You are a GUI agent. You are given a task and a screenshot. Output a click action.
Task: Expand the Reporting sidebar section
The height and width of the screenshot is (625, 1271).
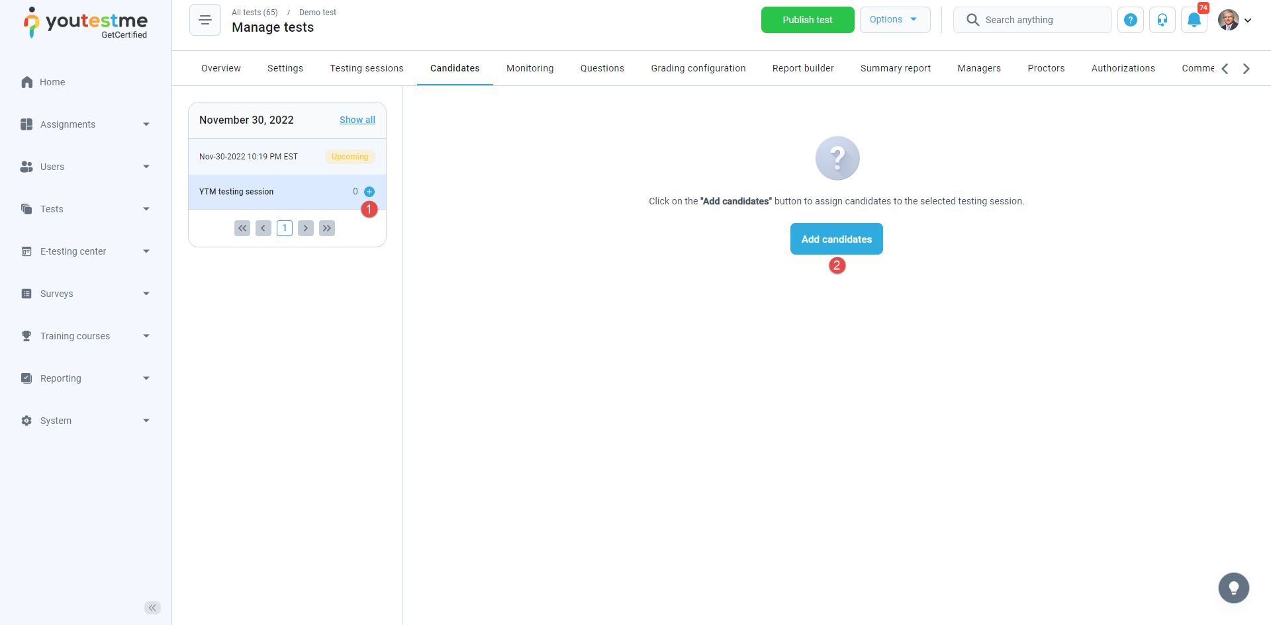[86, 378]
